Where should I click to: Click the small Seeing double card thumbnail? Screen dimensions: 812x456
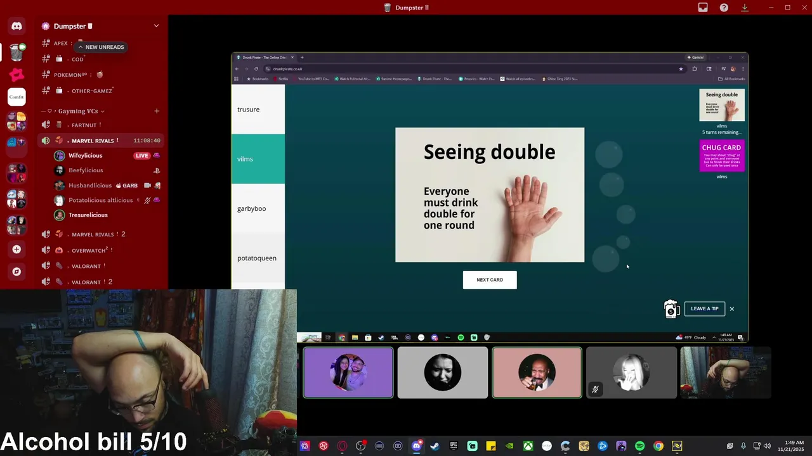[x=722, y=105]
